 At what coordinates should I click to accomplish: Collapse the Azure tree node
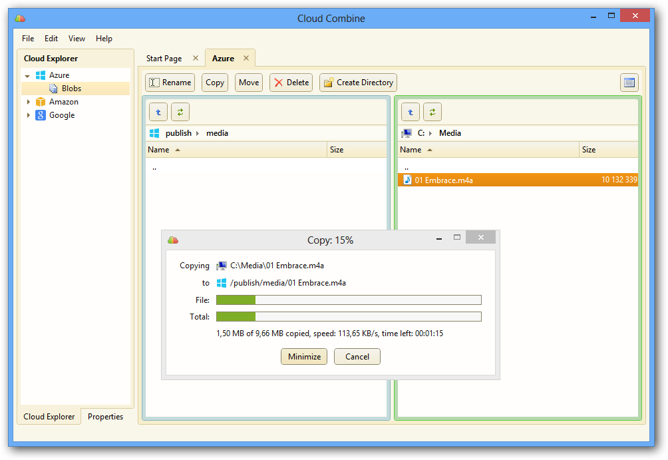pyautogui.click(x=28, y=75)
